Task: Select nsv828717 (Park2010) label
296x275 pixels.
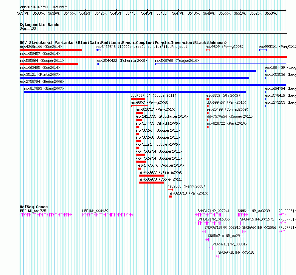Action: pos(156,109)
